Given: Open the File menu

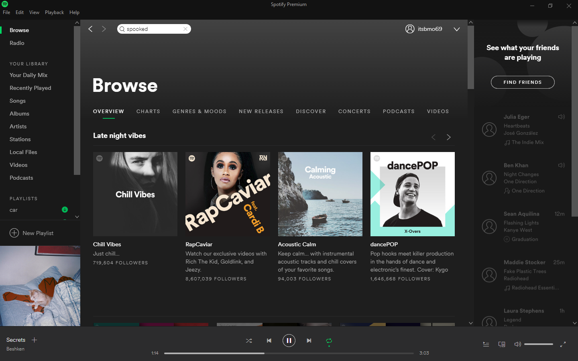Looking at the screenshot, I should pos(6,12).
